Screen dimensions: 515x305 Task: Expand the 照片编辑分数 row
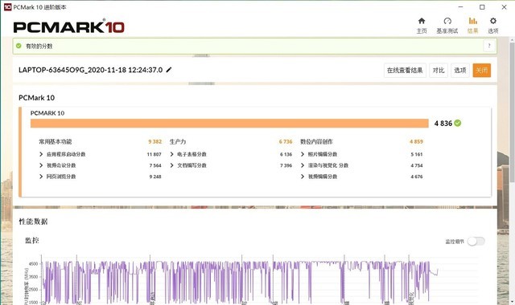point(303,154)
